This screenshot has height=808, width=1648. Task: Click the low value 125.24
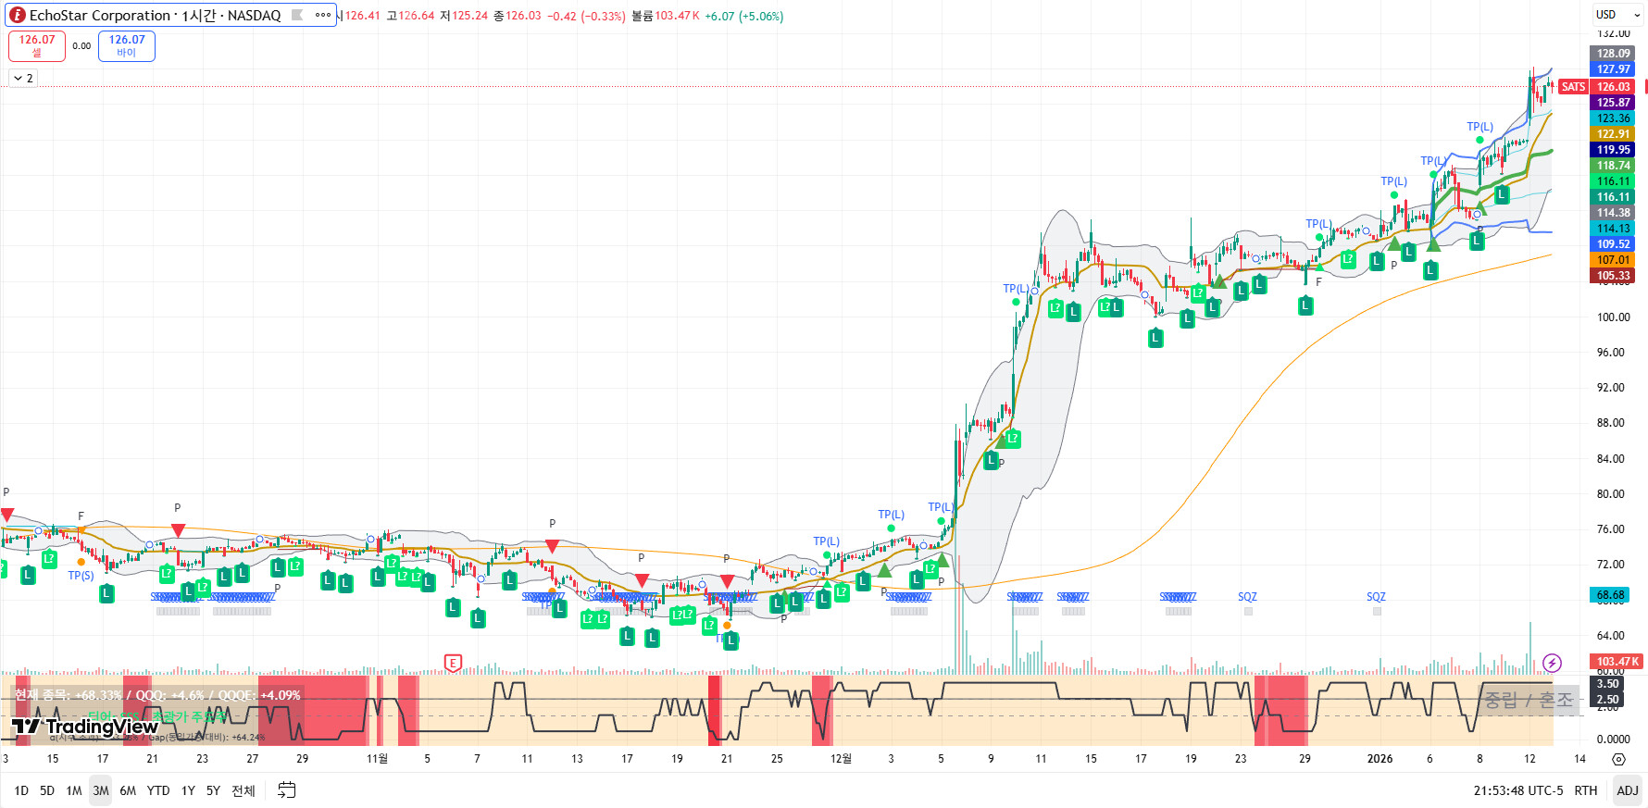click(469, 16)
